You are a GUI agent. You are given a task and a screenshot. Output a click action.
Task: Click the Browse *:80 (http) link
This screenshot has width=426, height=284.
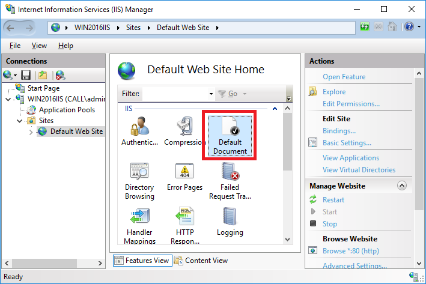(x=351, y=250)
